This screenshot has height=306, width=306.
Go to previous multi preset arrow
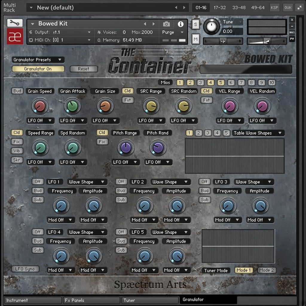tap(176, 7)
